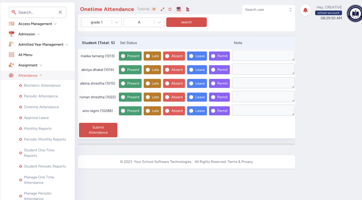Click the horizontal scrollbar below the table

[187, 144]
